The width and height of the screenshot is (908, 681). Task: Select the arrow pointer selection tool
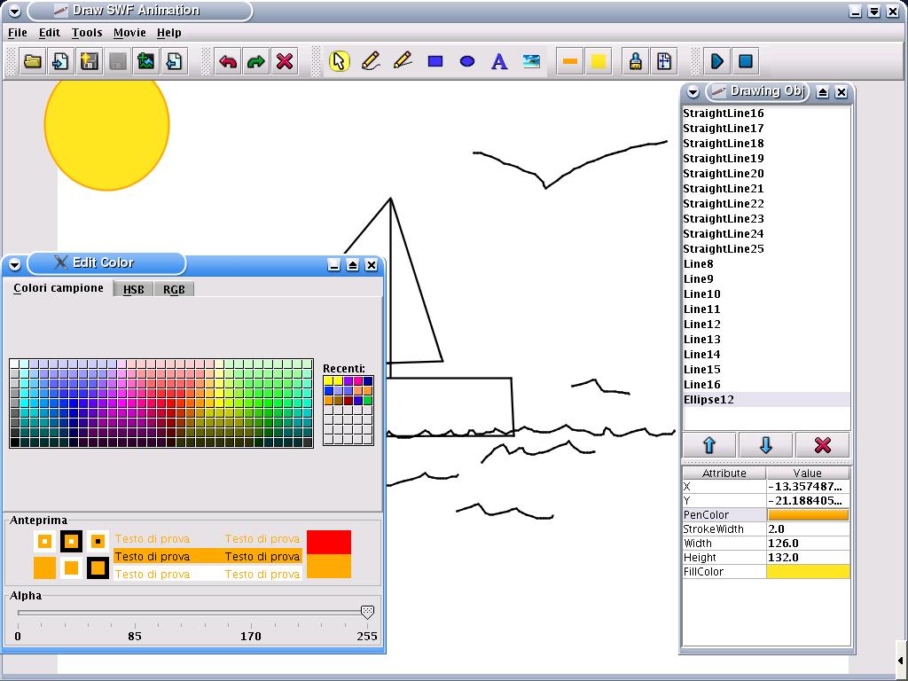pyautogui.click(x=340, y=61)
